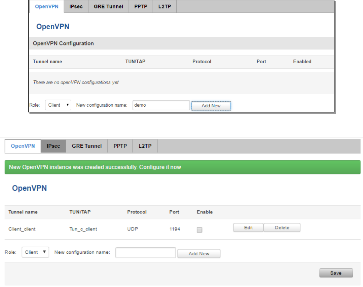Screen dimensions: 363x287
Task: Select PPTP tab in upper panel
Action: click(141, 6)
